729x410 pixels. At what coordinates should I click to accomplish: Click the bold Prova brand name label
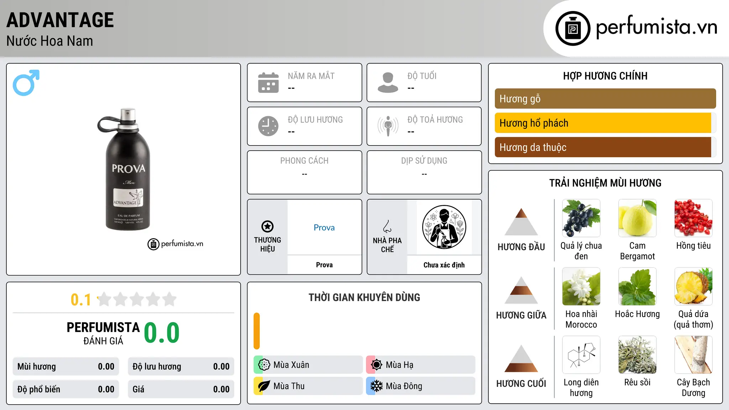point(324,265)
